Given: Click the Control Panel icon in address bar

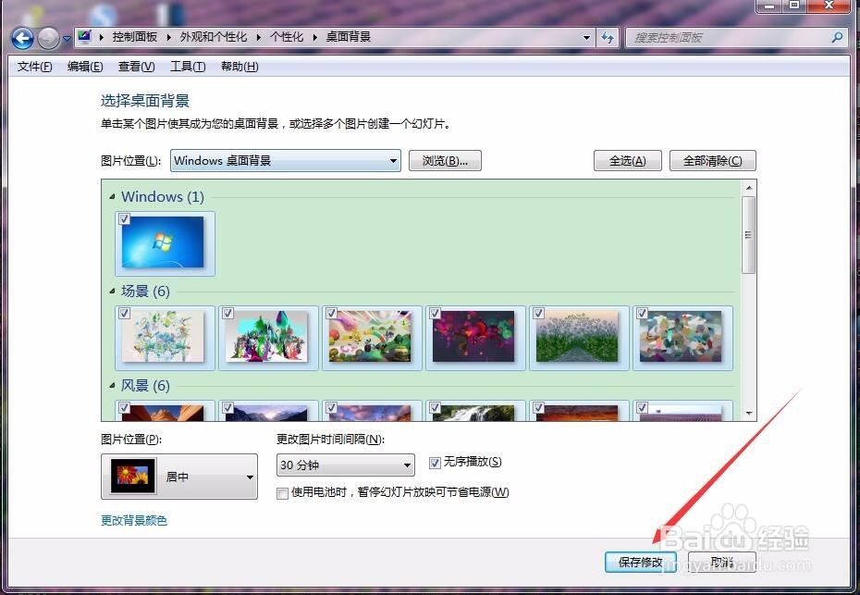Looking at the screenshot, I should [x=84, y=37].
